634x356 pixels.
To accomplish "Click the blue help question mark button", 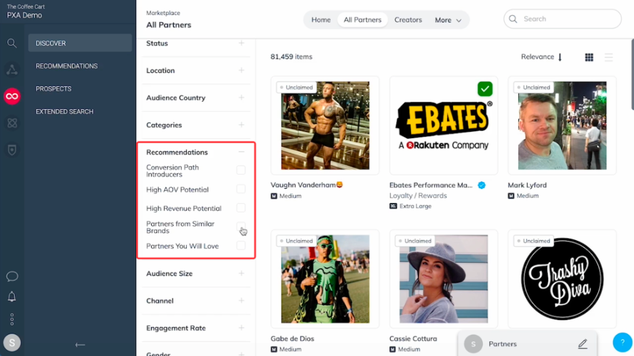I will [622, 342].
